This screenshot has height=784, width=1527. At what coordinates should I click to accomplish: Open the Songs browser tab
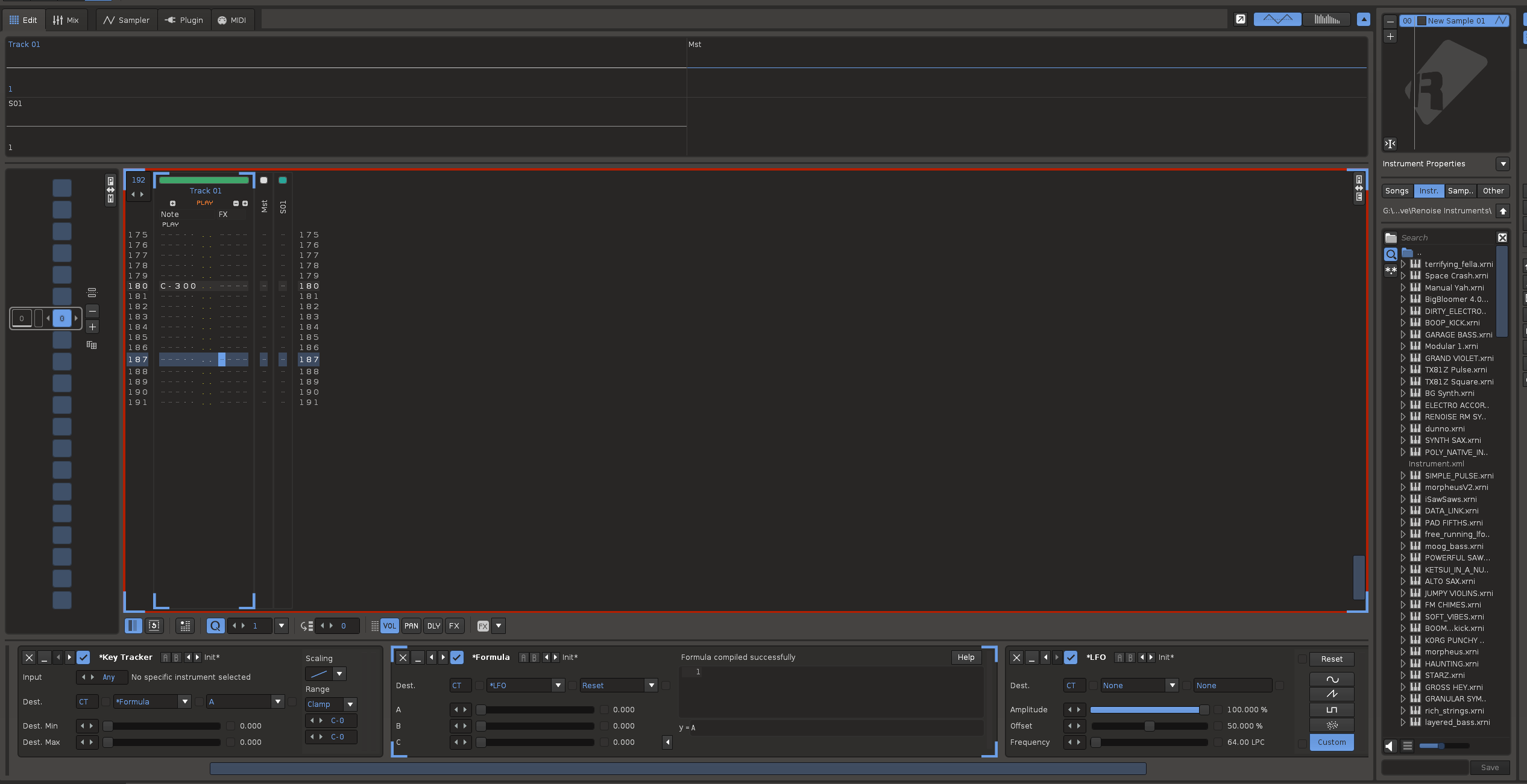tap(1397, 190)
